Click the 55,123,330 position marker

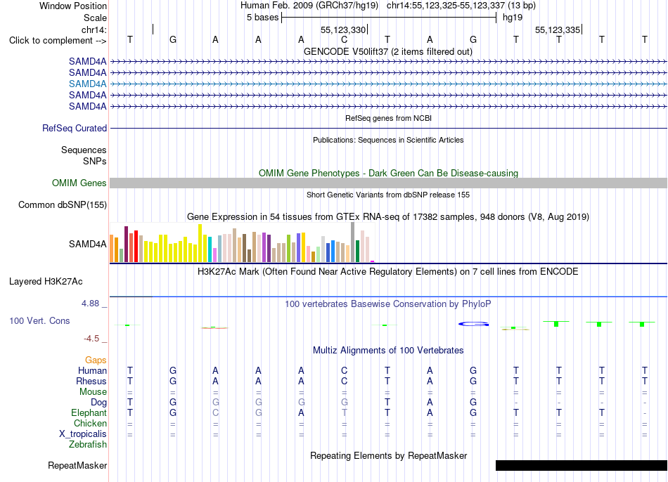point(343,30)
